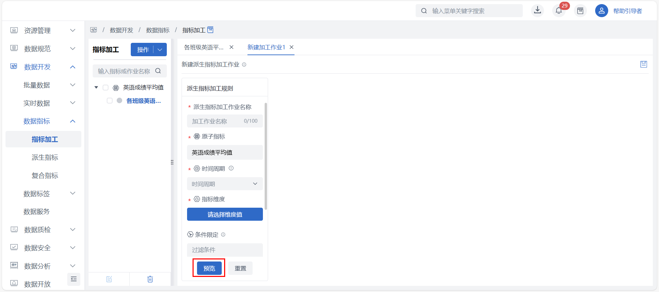Click the 数据指标 breadcrumb link

[158, 30]
